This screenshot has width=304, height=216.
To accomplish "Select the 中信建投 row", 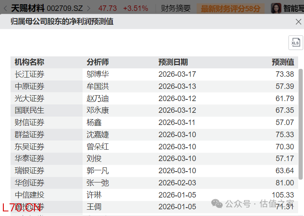I will click(29, 195).
